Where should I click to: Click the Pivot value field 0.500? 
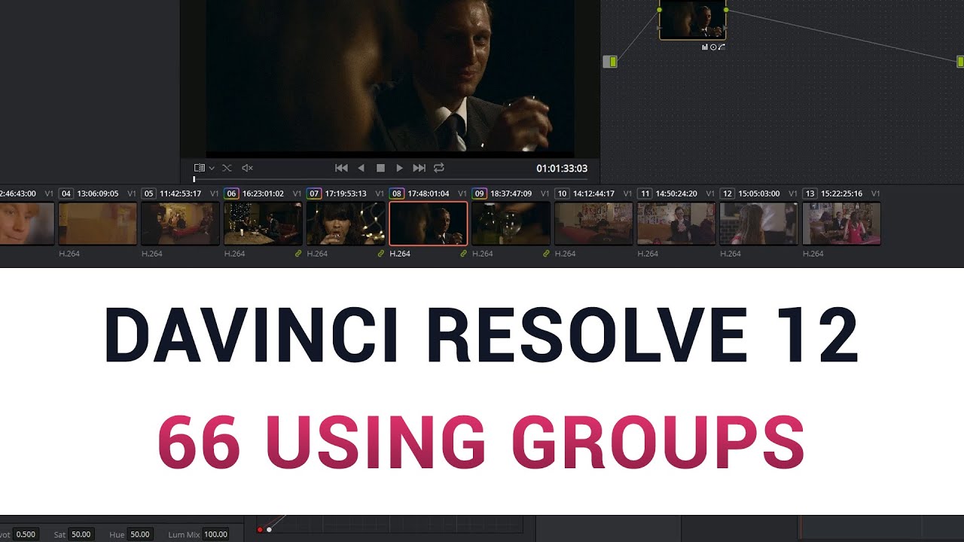tap(26, 534)
